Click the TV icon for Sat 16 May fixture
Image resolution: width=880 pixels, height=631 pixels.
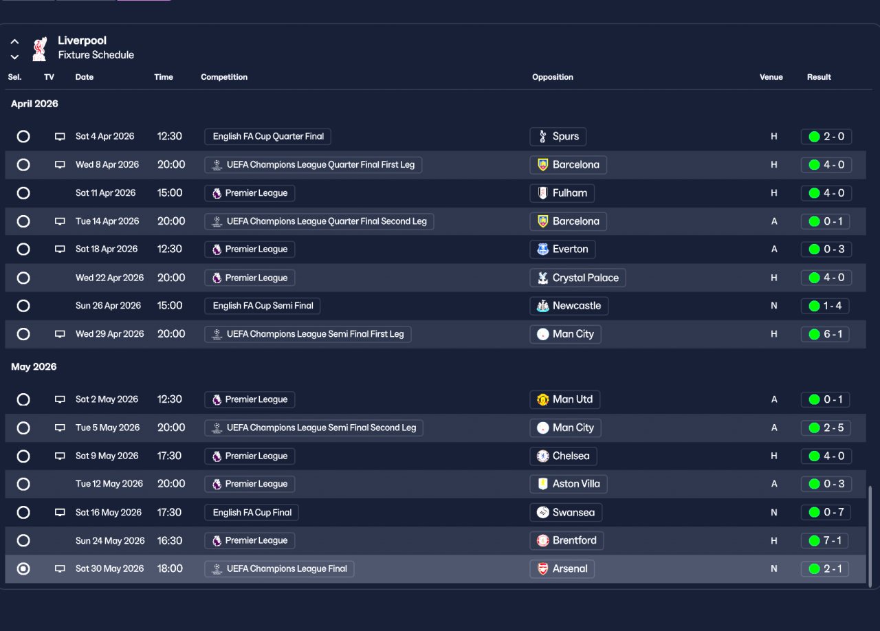tap(60, 513)
